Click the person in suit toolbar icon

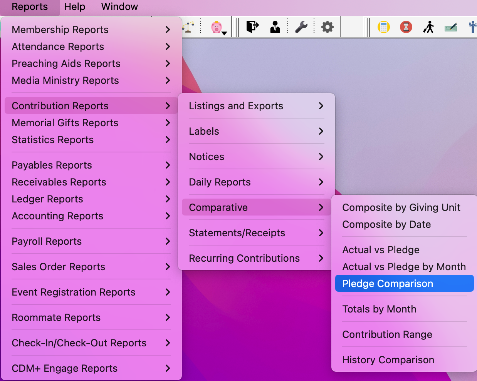pos(275,27)
